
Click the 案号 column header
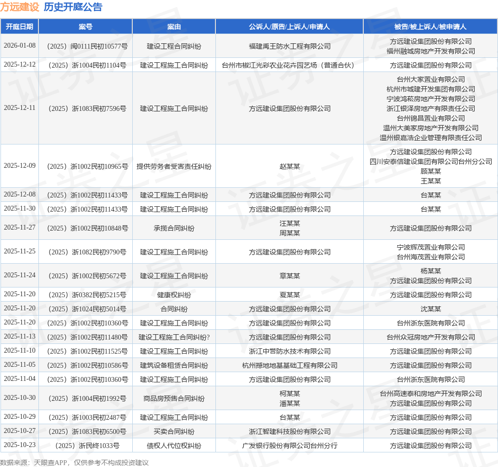86,27
